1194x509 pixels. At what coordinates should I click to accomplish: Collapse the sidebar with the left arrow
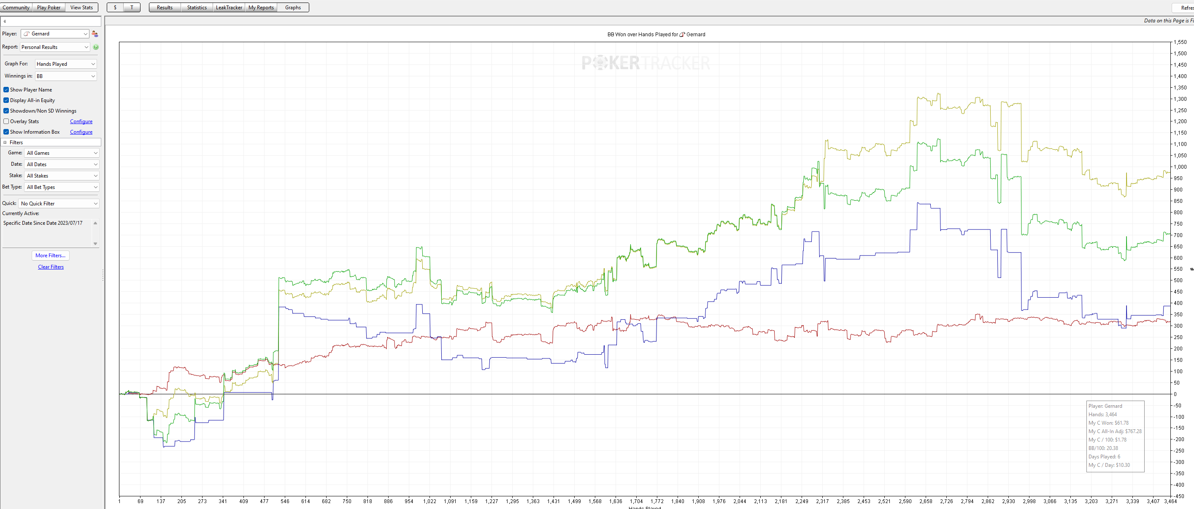[x=5, y=22]
